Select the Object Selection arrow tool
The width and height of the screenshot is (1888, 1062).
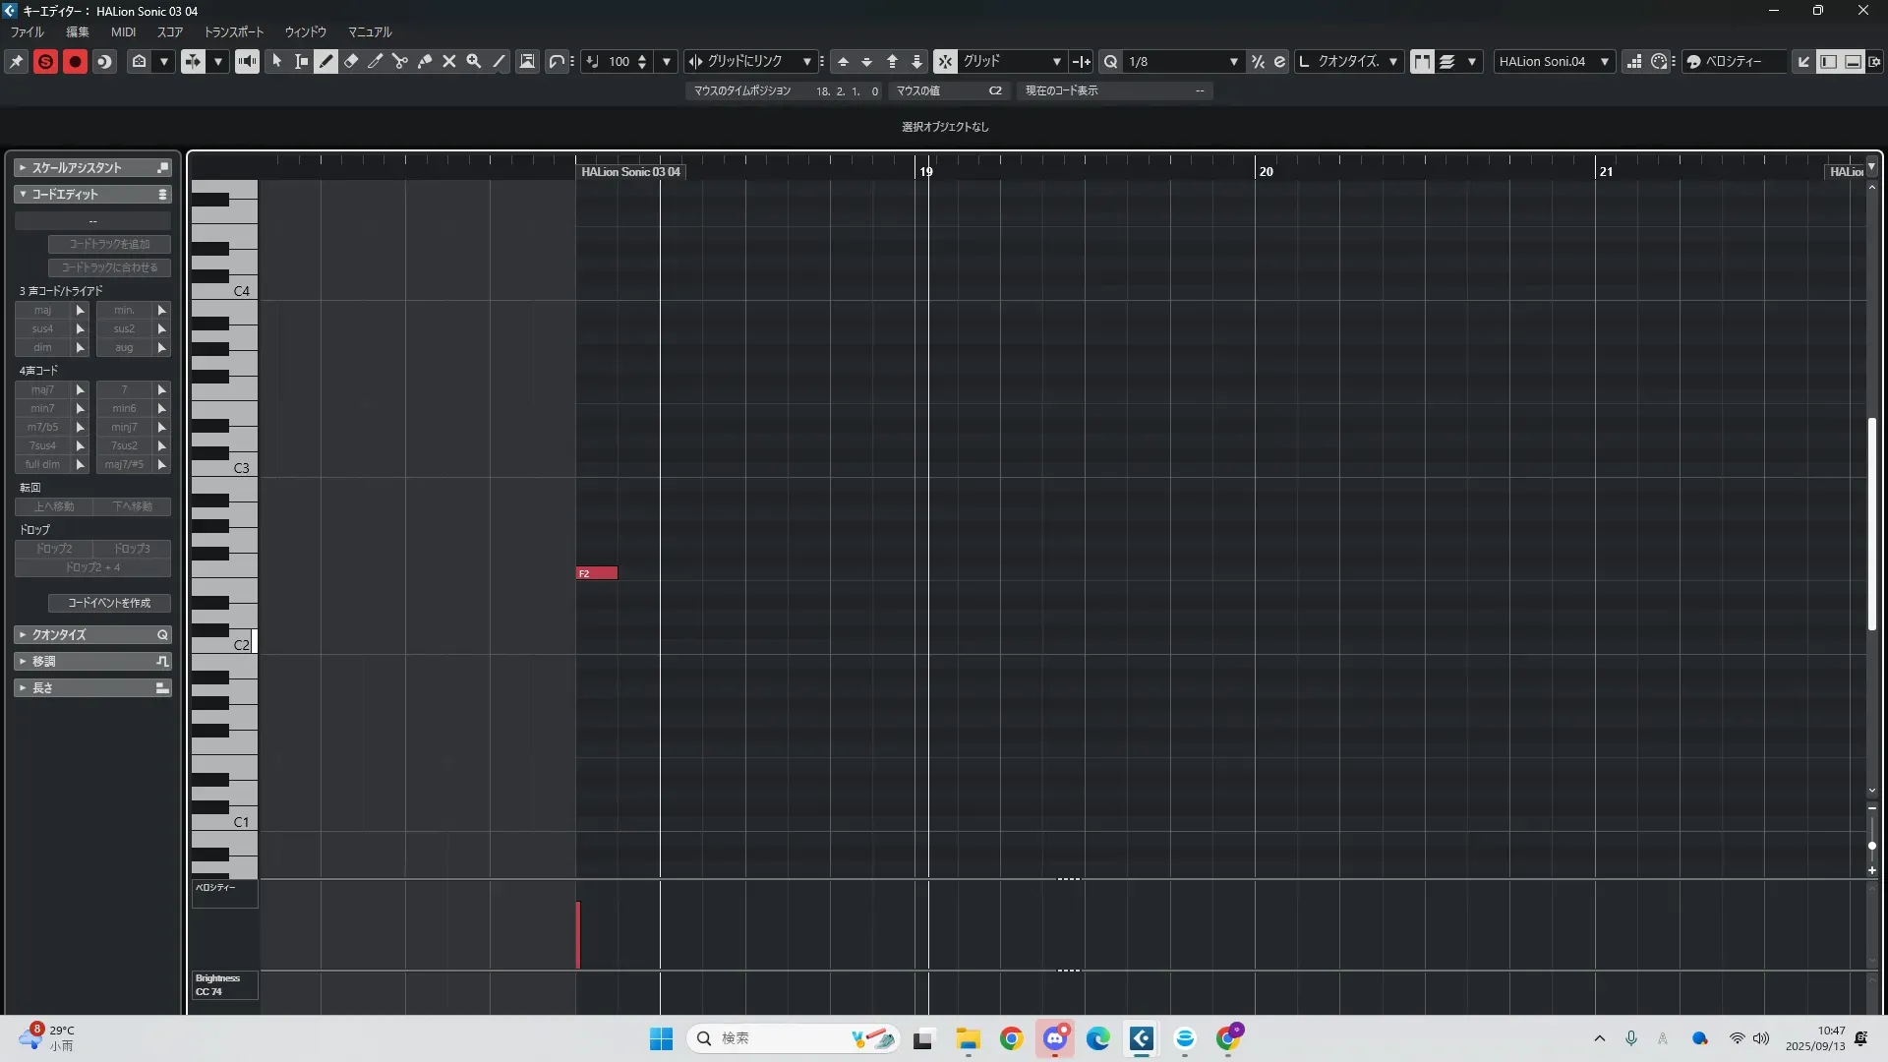coord(276,61)
